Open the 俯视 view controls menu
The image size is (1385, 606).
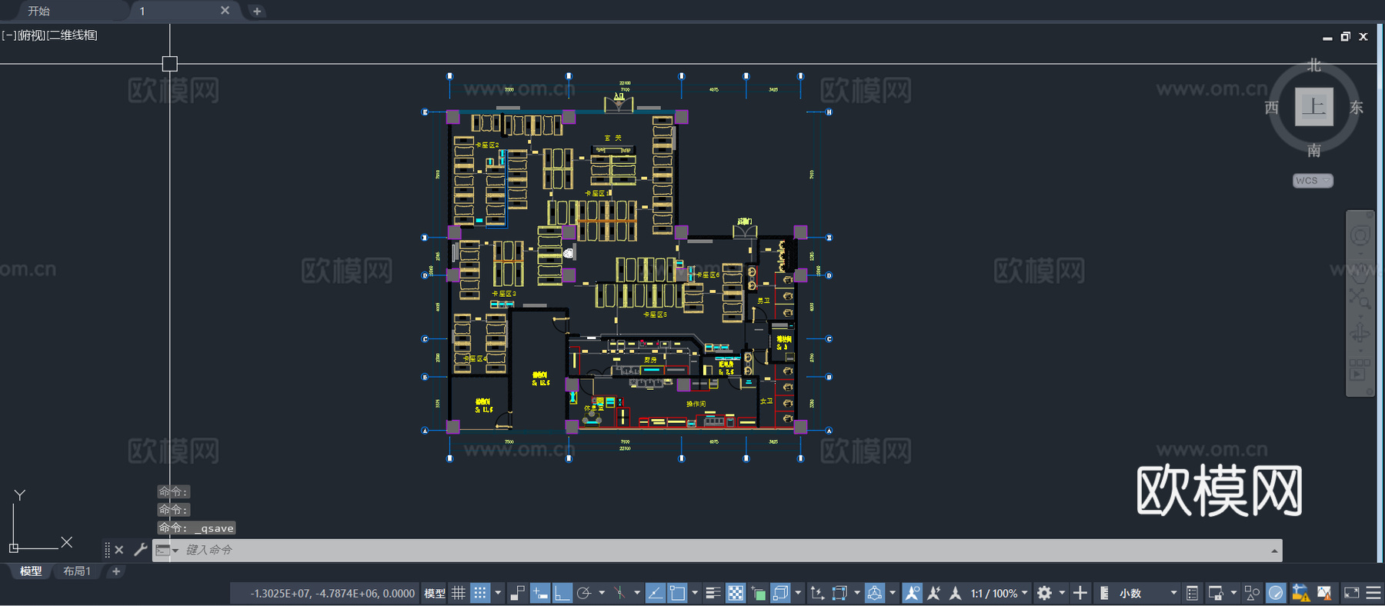[32, 35]
